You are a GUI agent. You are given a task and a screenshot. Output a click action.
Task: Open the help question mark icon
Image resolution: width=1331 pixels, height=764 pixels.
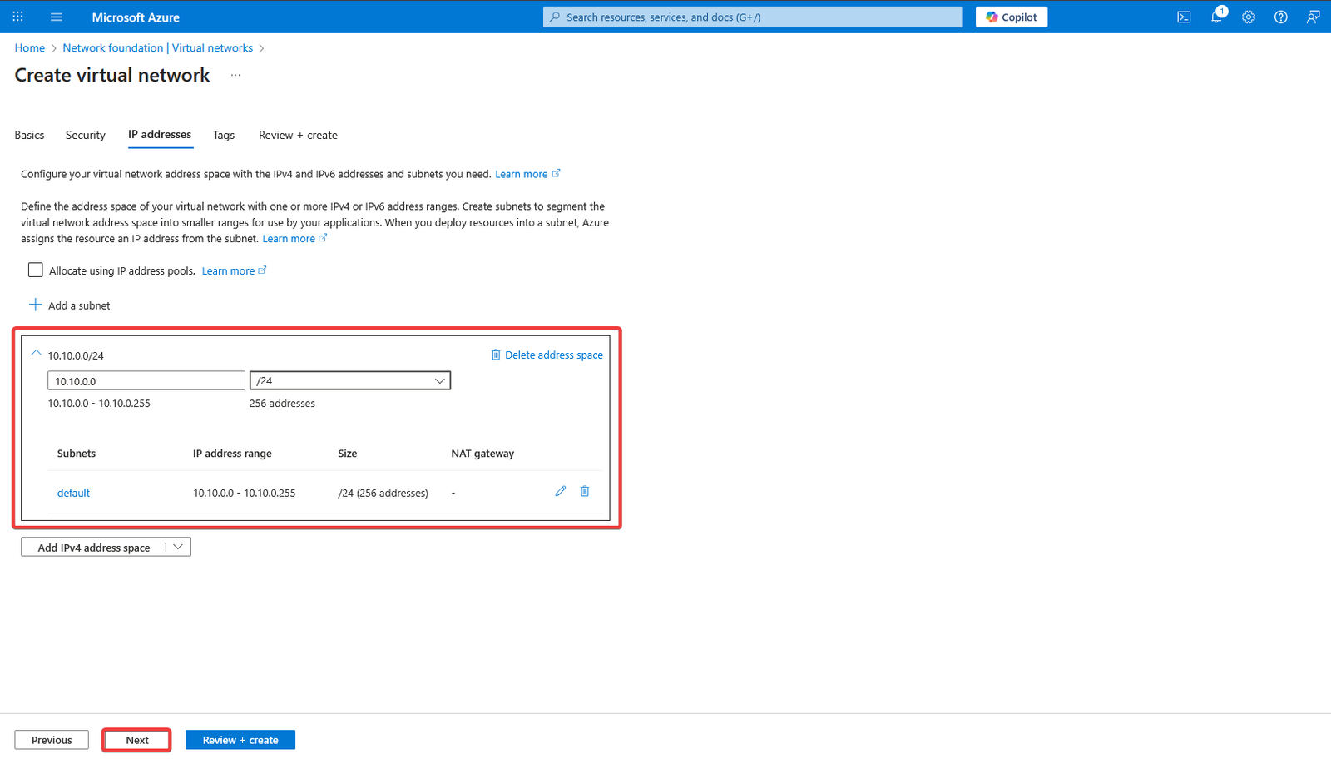(x=1281, y=17)
